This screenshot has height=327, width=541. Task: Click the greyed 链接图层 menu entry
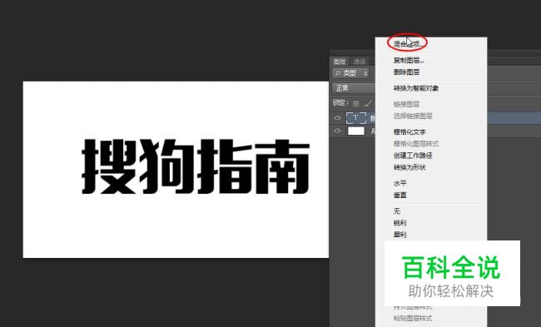[406, 104]
